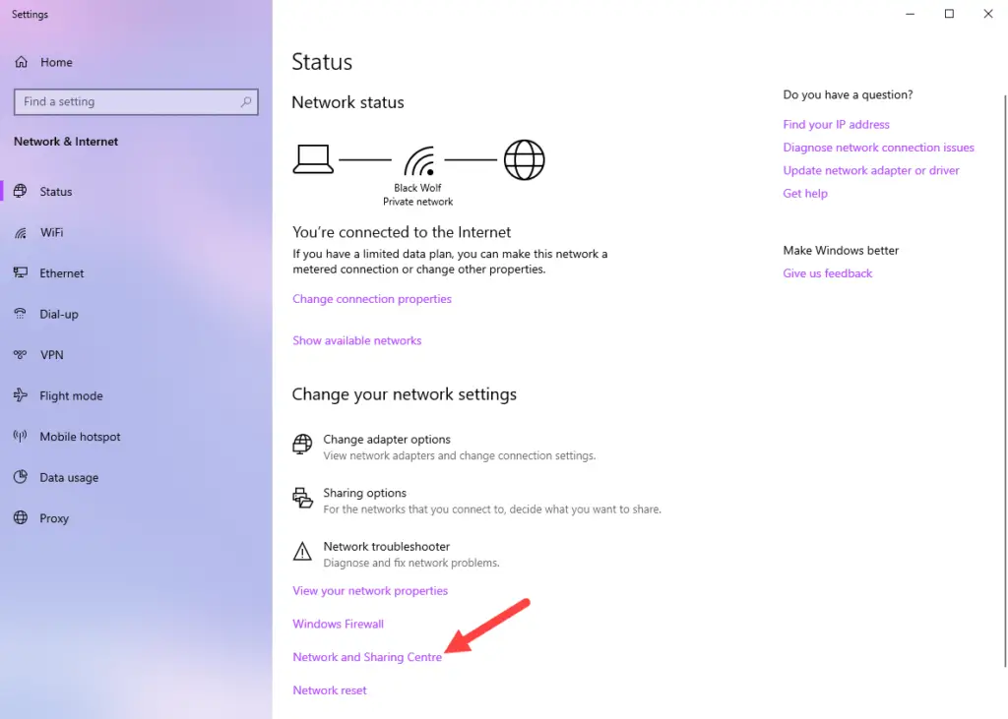This screenshot has width=1008, height=719.
Task: Open Change connection properties
Action: coord(372,298)
